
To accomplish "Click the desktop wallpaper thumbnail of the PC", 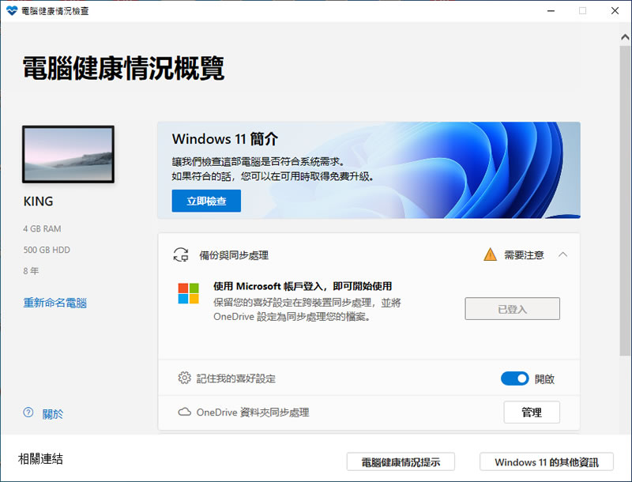I will [68, 154].
